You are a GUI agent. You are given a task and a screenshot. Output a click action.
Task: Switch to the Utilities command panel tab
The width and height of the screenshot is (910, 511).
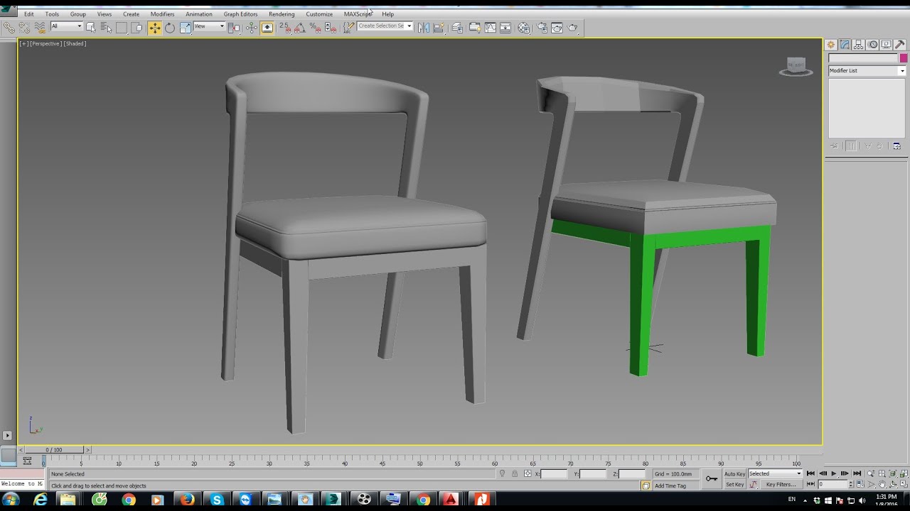[900, 45]
